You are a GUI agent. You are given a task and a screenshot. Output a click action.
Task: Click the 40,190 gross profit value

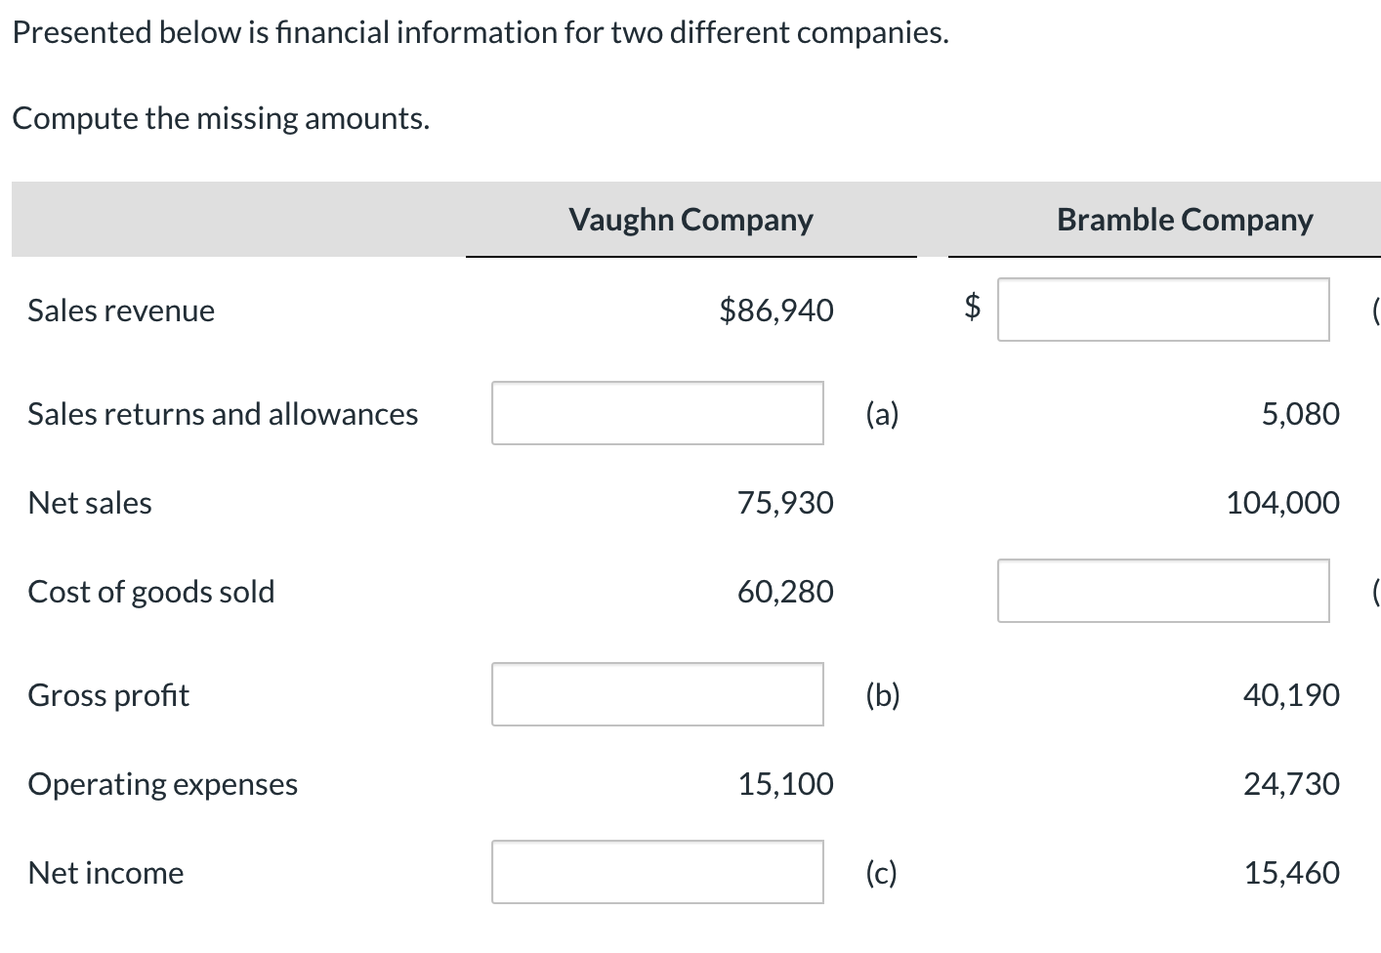click(1292, 694)
